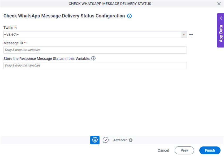
Task: Add a new Twilio token with plus icon
Action: 191,35
